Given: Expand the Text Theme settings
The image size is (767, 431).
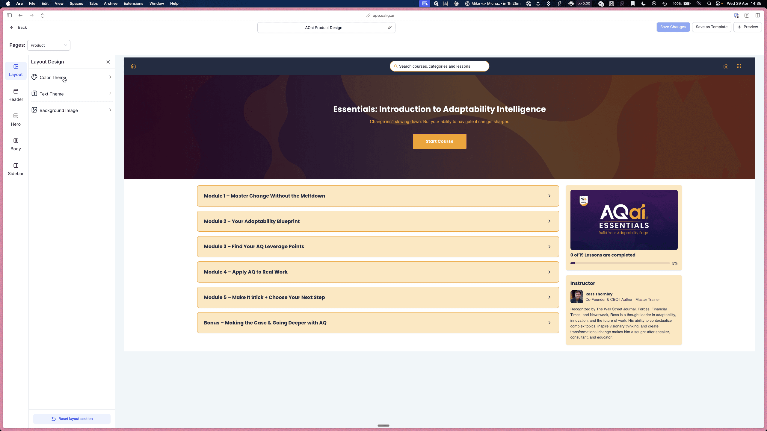Looking at the screenshot, I should click(x=72, y=94).
